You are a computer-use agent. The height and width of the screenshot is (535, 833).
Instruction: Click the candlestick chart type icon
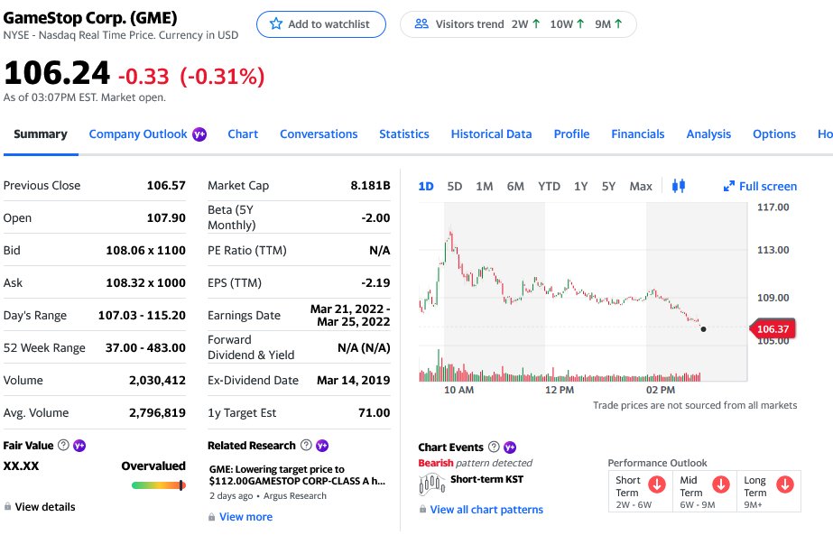click(x=679, y=186)
